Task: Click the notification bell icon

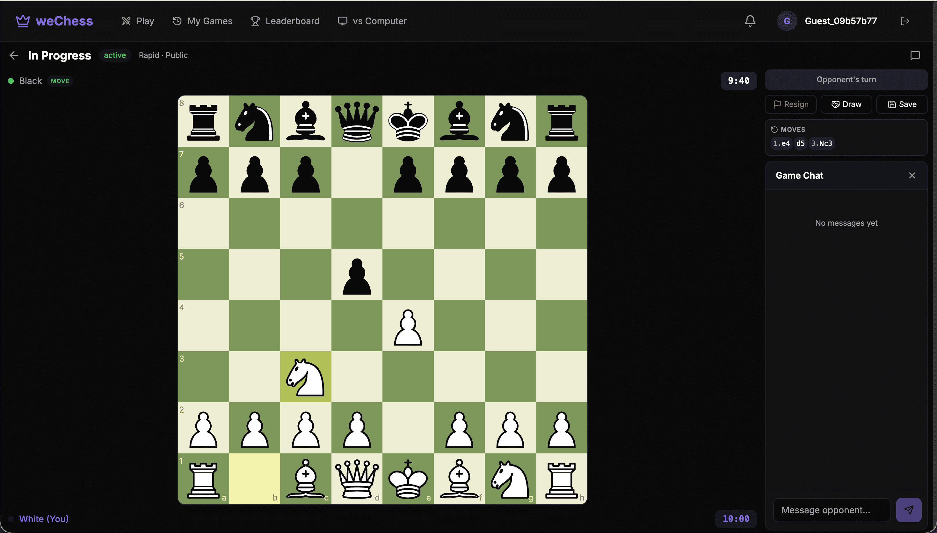Action: (x=750, y=21)
